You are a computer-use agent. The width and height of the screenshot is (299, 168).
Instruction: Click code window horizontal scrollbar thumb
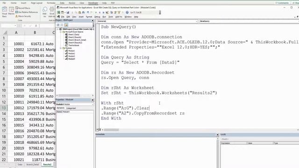point(111,130)
